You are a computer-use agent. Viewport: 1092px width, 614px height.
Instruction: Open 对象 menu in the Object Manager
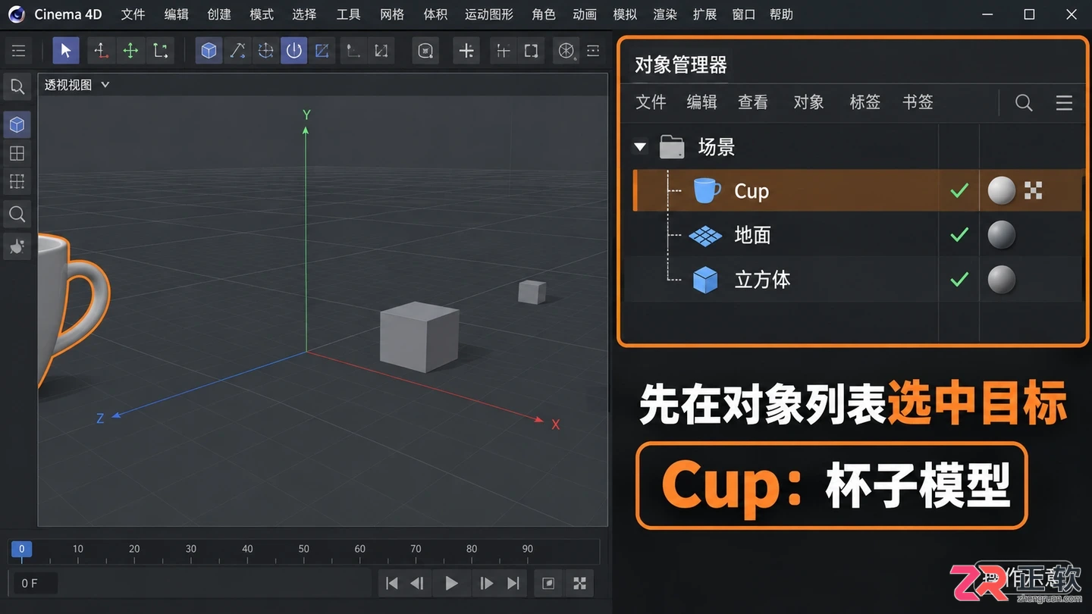pyautogui.click(x=808, y=102)
